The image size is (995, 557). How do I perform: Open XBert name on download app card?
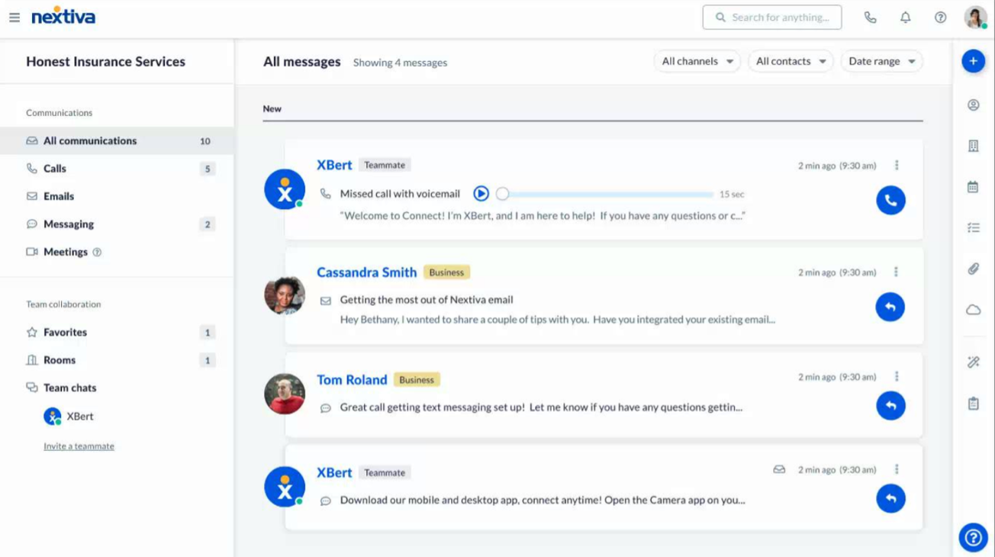(x=334, y=472)
